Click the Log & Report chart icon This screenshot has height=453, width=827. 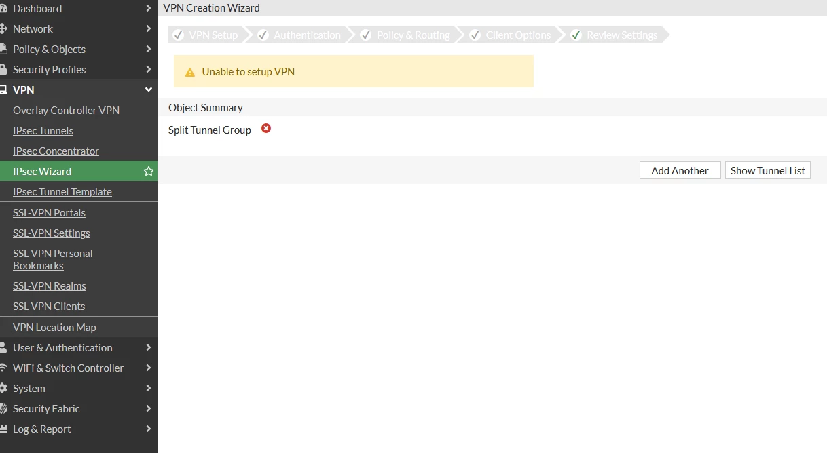[x=3, y=429]
